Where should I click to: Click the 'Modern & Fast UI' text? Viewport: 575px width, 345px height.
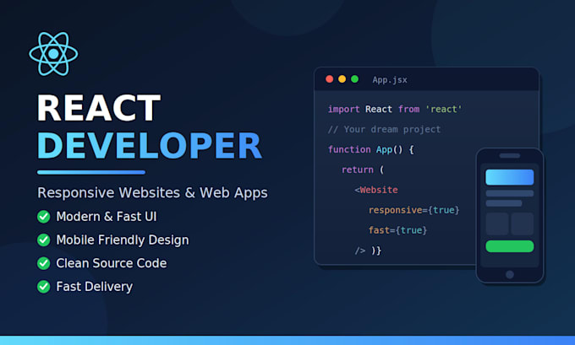107,217
